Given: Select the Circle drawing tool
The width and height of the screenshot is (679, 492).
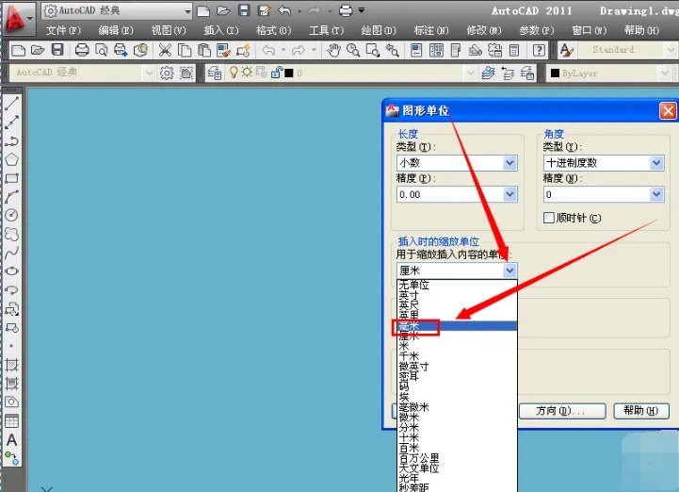Looking at the screenshot, I should [x=12, y=215].
